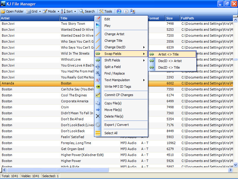Viewport: 238px width, 179px height.
Task: Choose Write MP3 ID Tags
Action: click(121, 87)
